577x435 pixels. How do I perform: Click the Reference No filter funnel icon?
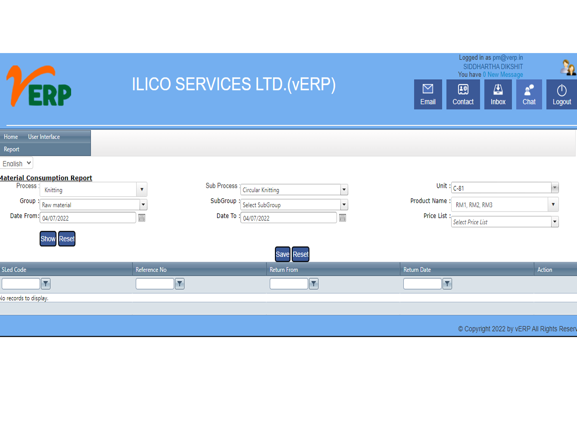pyautogui.click(x=180, y=284)
